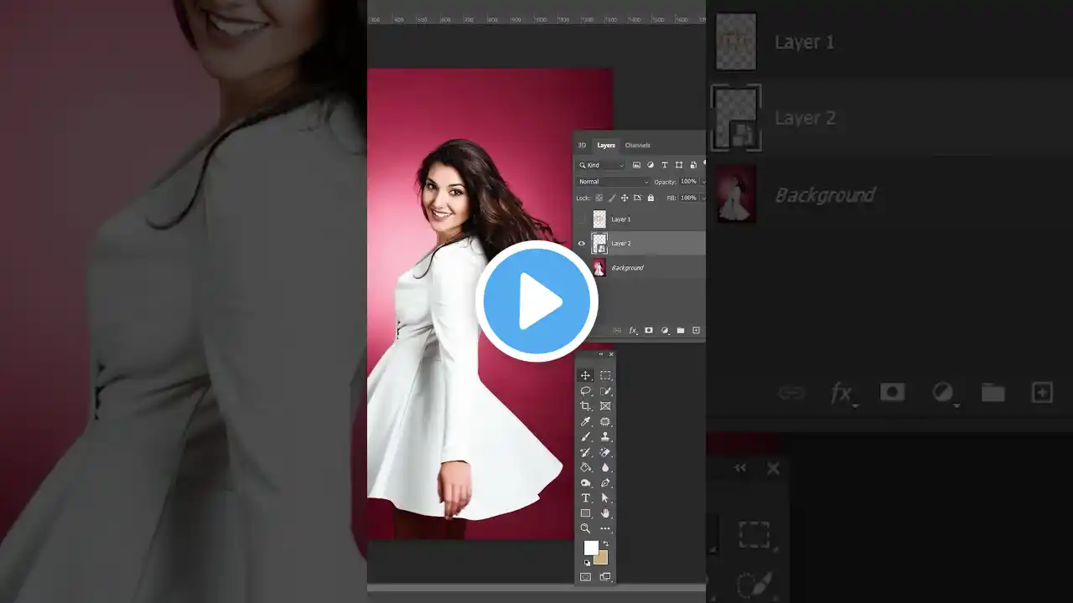Open the Normal blend mode dropdown
The height and width of the screenshot is (603, 1073).
[613, 182]
